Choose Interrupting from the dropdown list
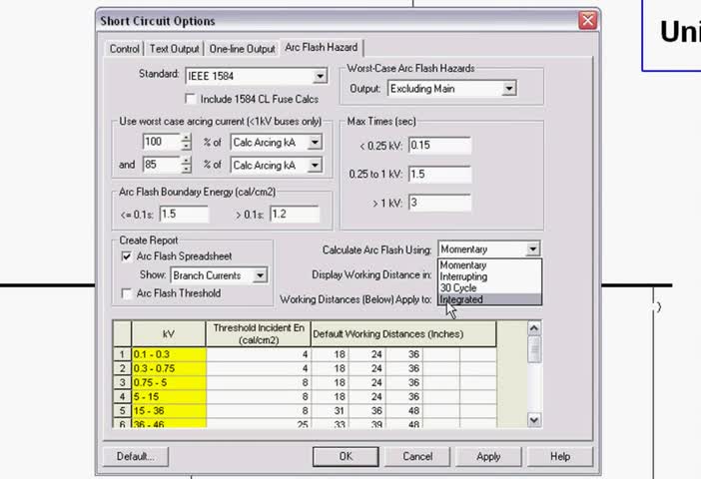The image size is (701, 479). tap(489, 276)
